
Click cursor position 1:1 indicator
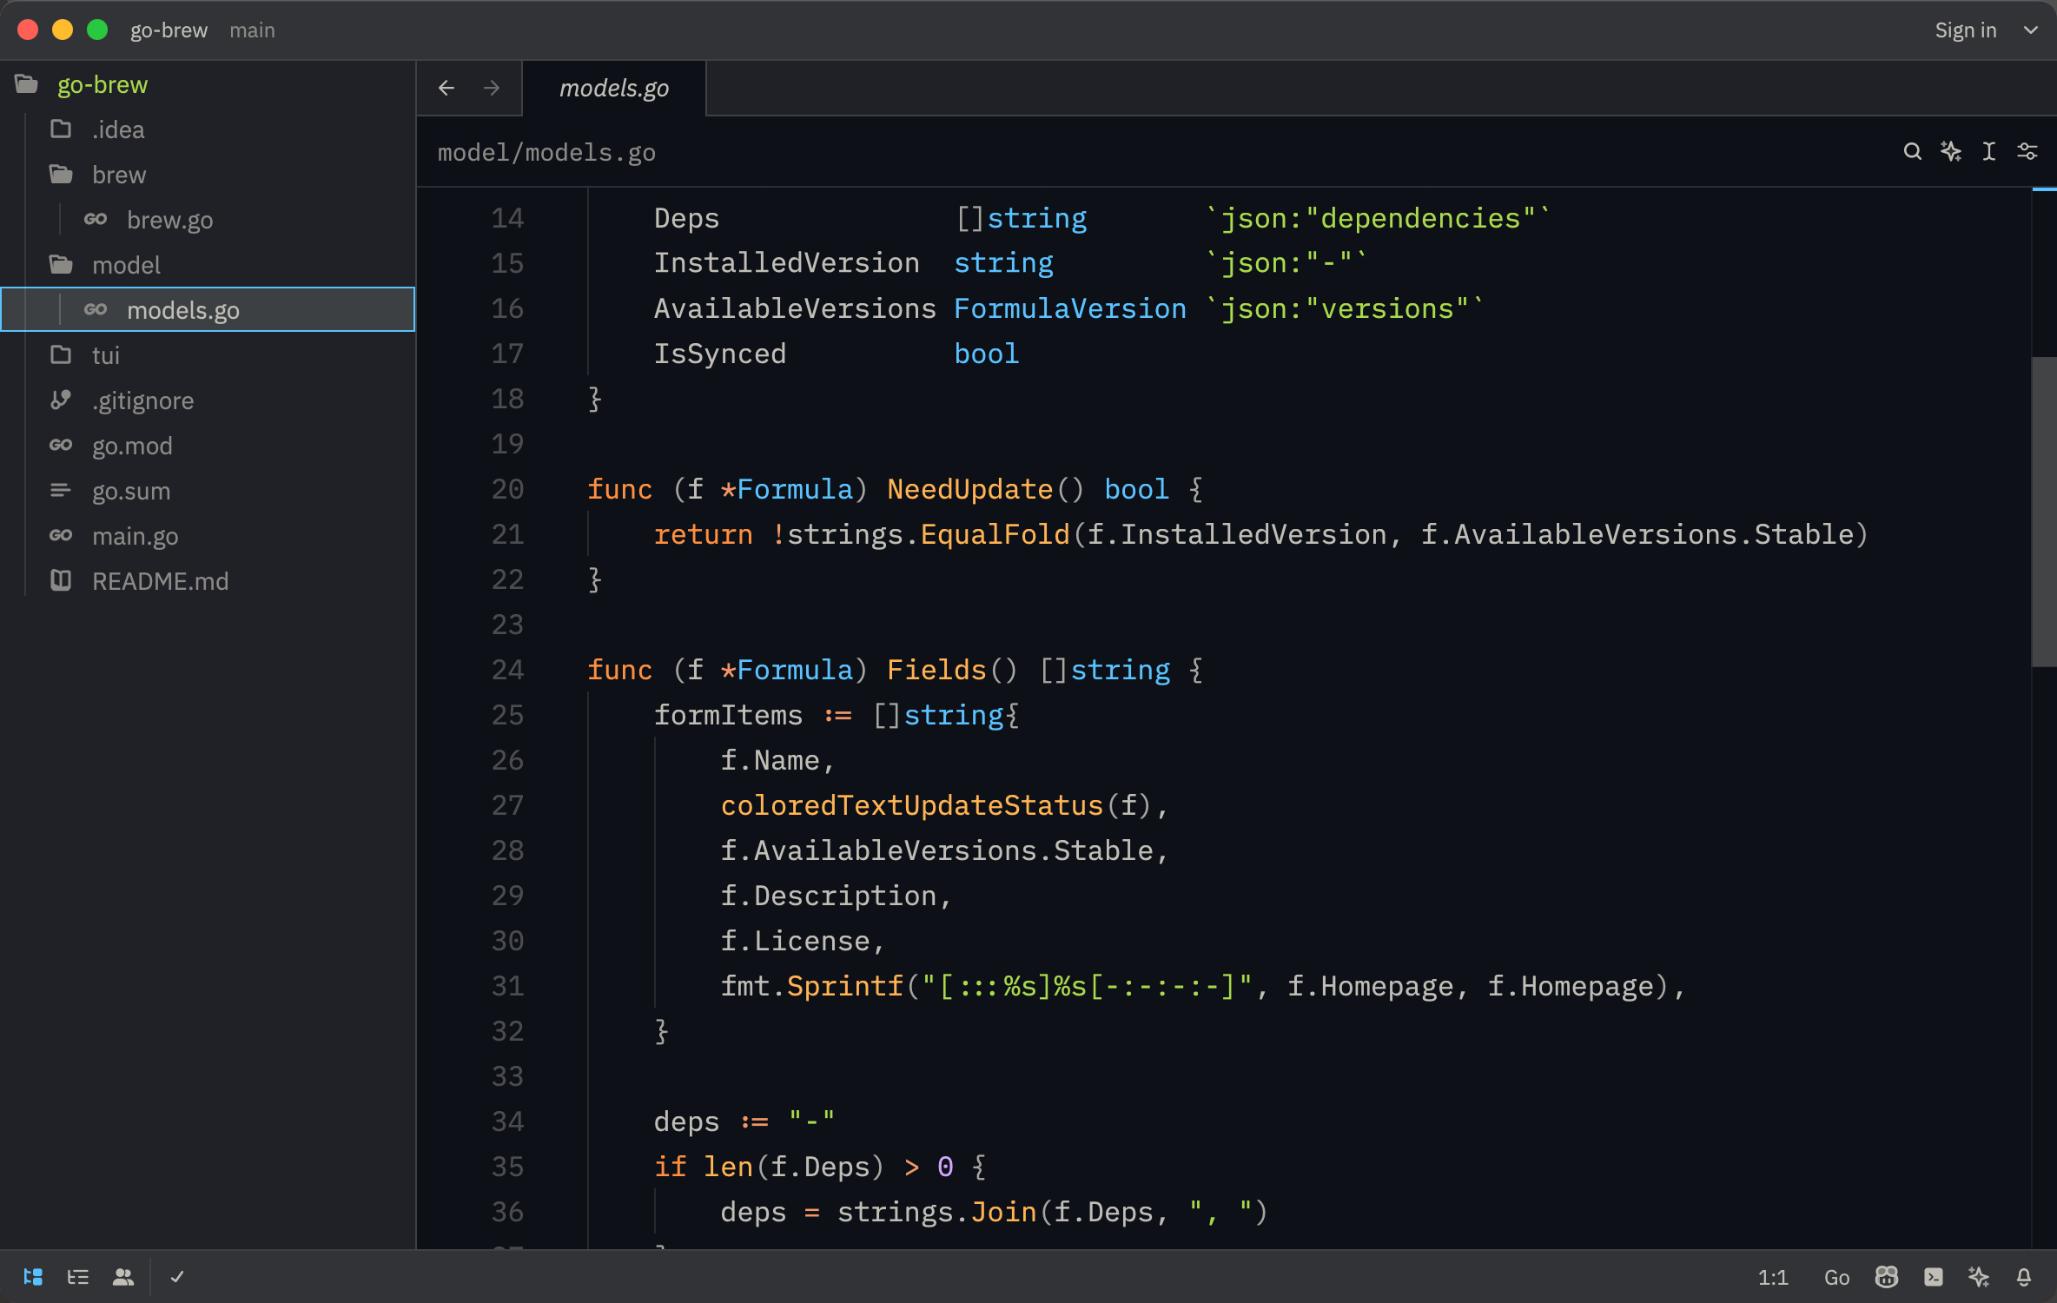pos(1773,1277)
